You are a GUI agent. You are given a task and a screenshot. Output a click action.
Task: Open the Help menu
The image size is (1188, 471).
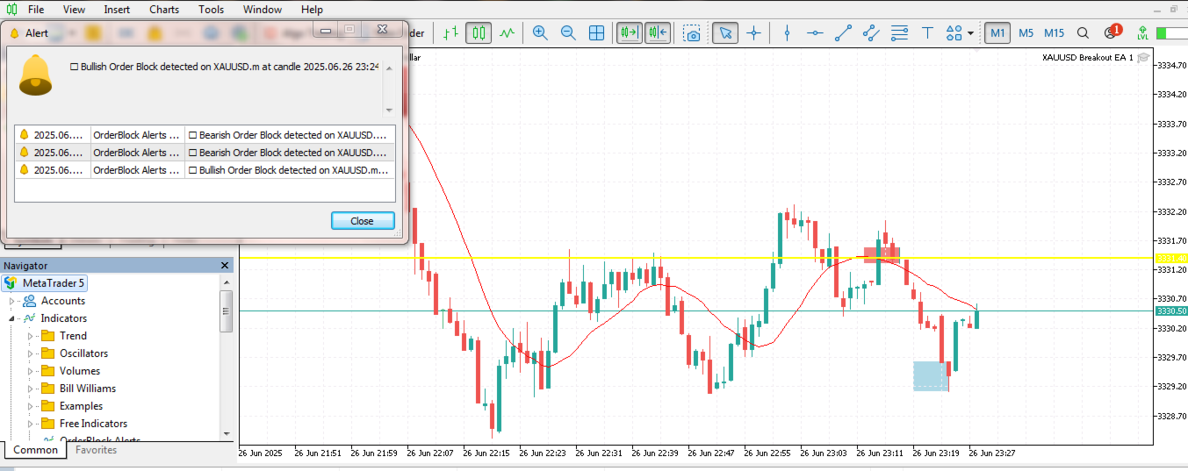(x=312, y=10)
